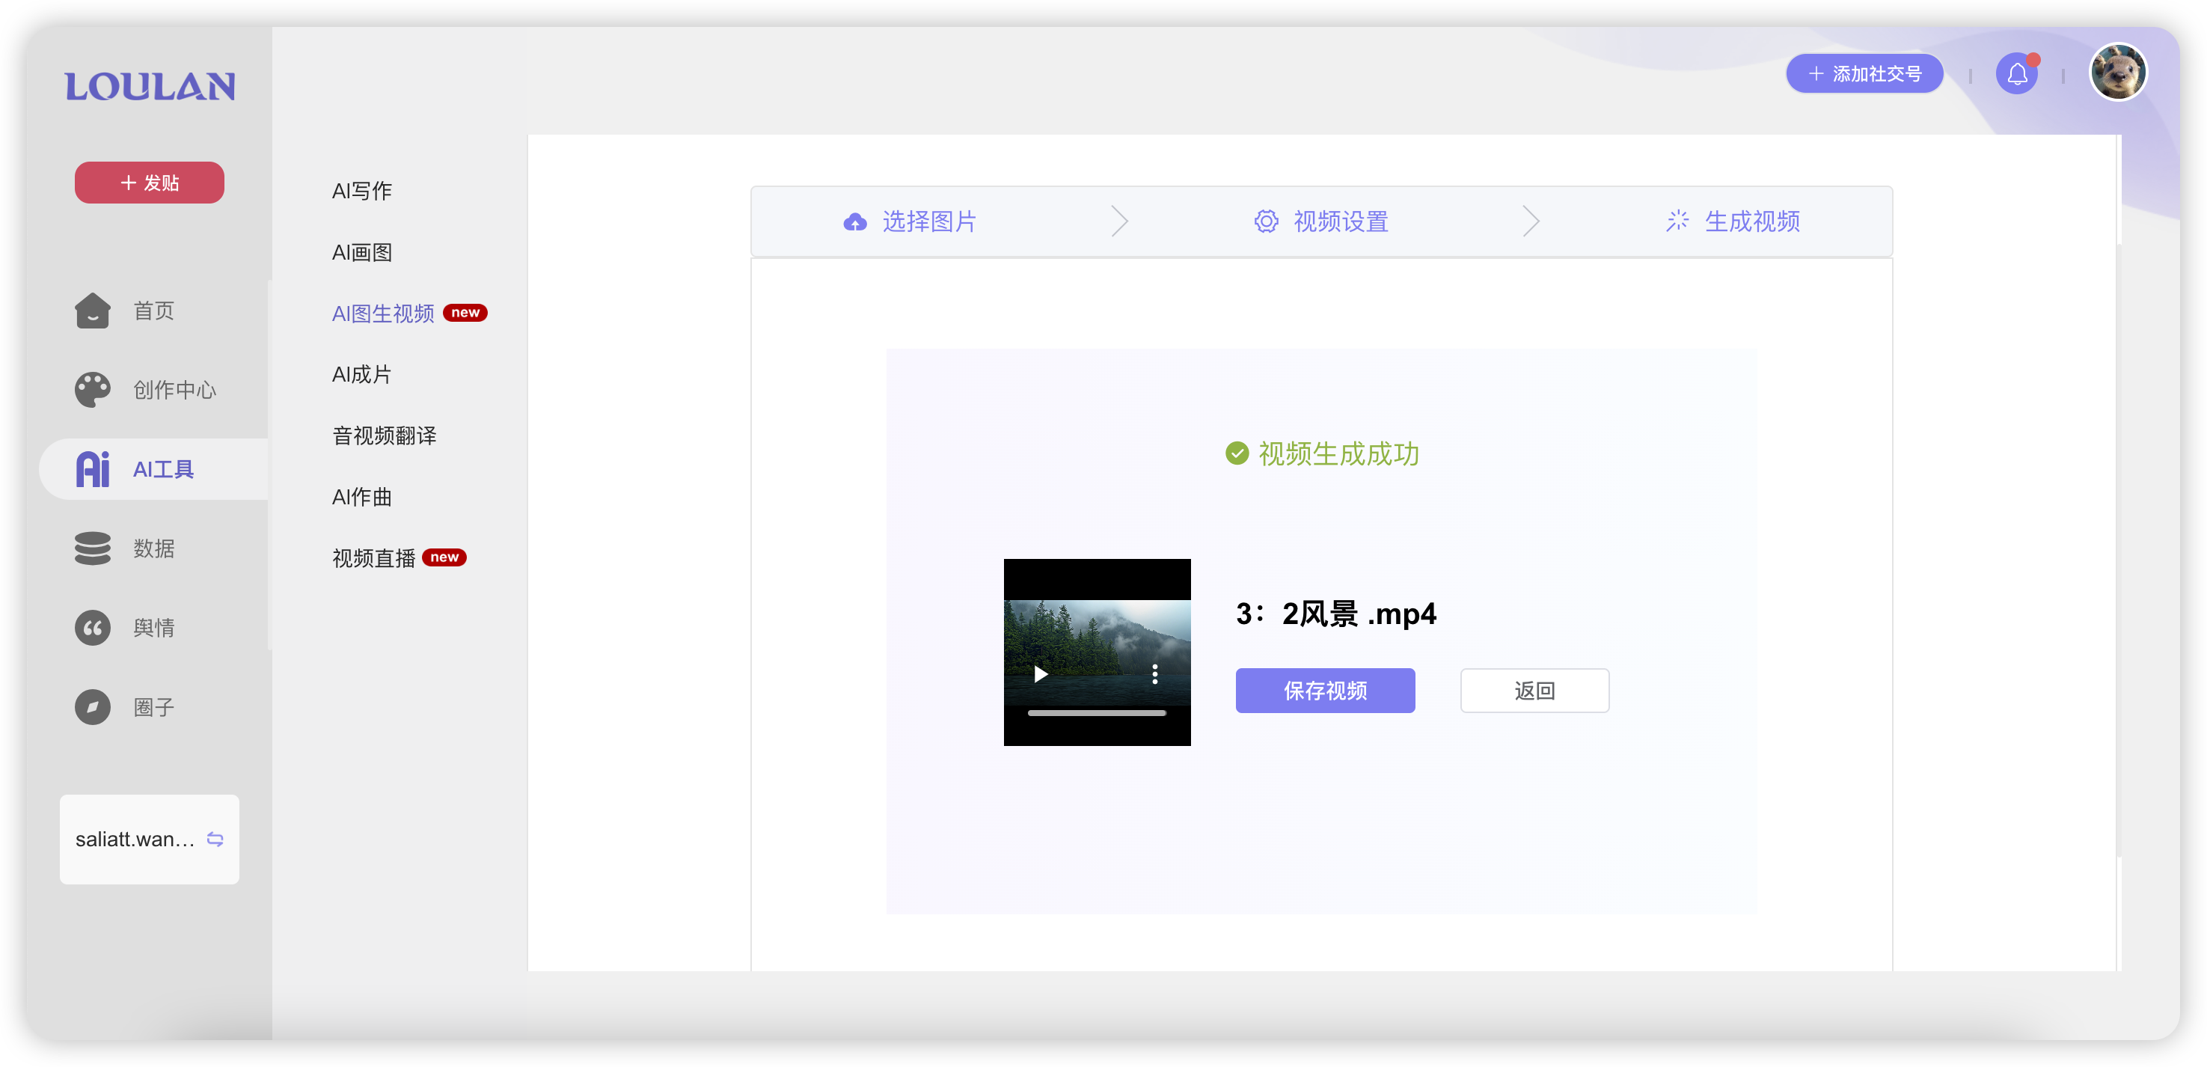Click the 视频生成成功 message
Image resolution: width=2207 pixels, height=1067 pixels.
(x=1338, y=453)
